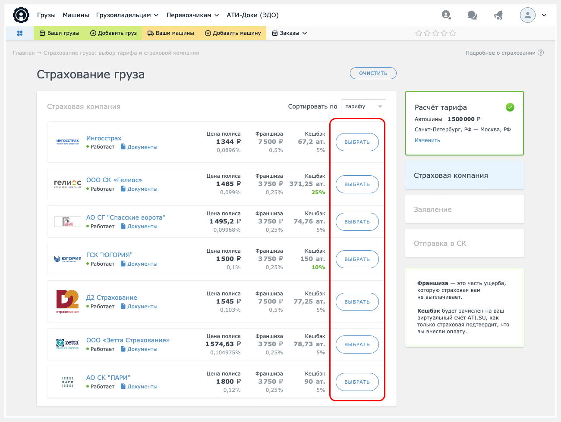Choose ООО СК «Гелиос» with ВЫБРАТЬ
561x422 pixels.
357,184
